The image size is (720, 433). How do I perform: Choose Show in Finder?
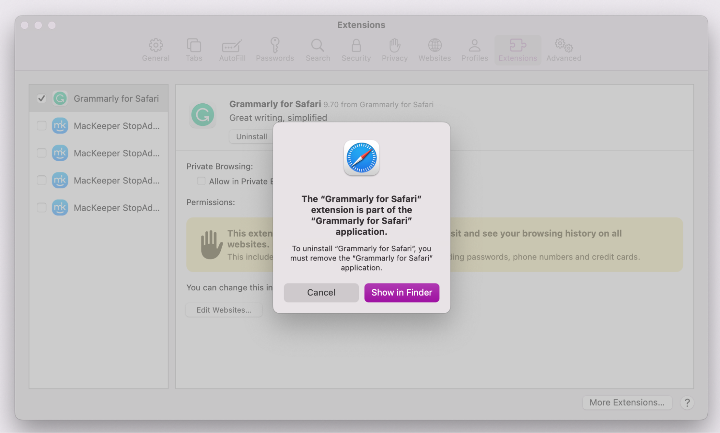pos(402,293)
